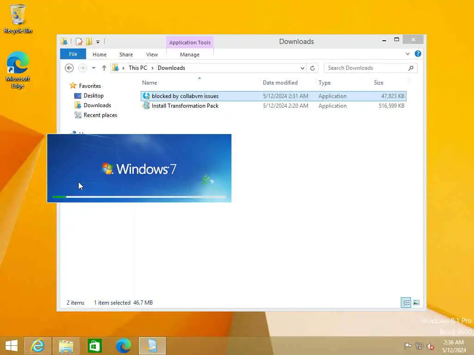The width and height of the screenshot is (474, 355).
Task: Open File Explorer from the taskbar
Action: [66, 346]
